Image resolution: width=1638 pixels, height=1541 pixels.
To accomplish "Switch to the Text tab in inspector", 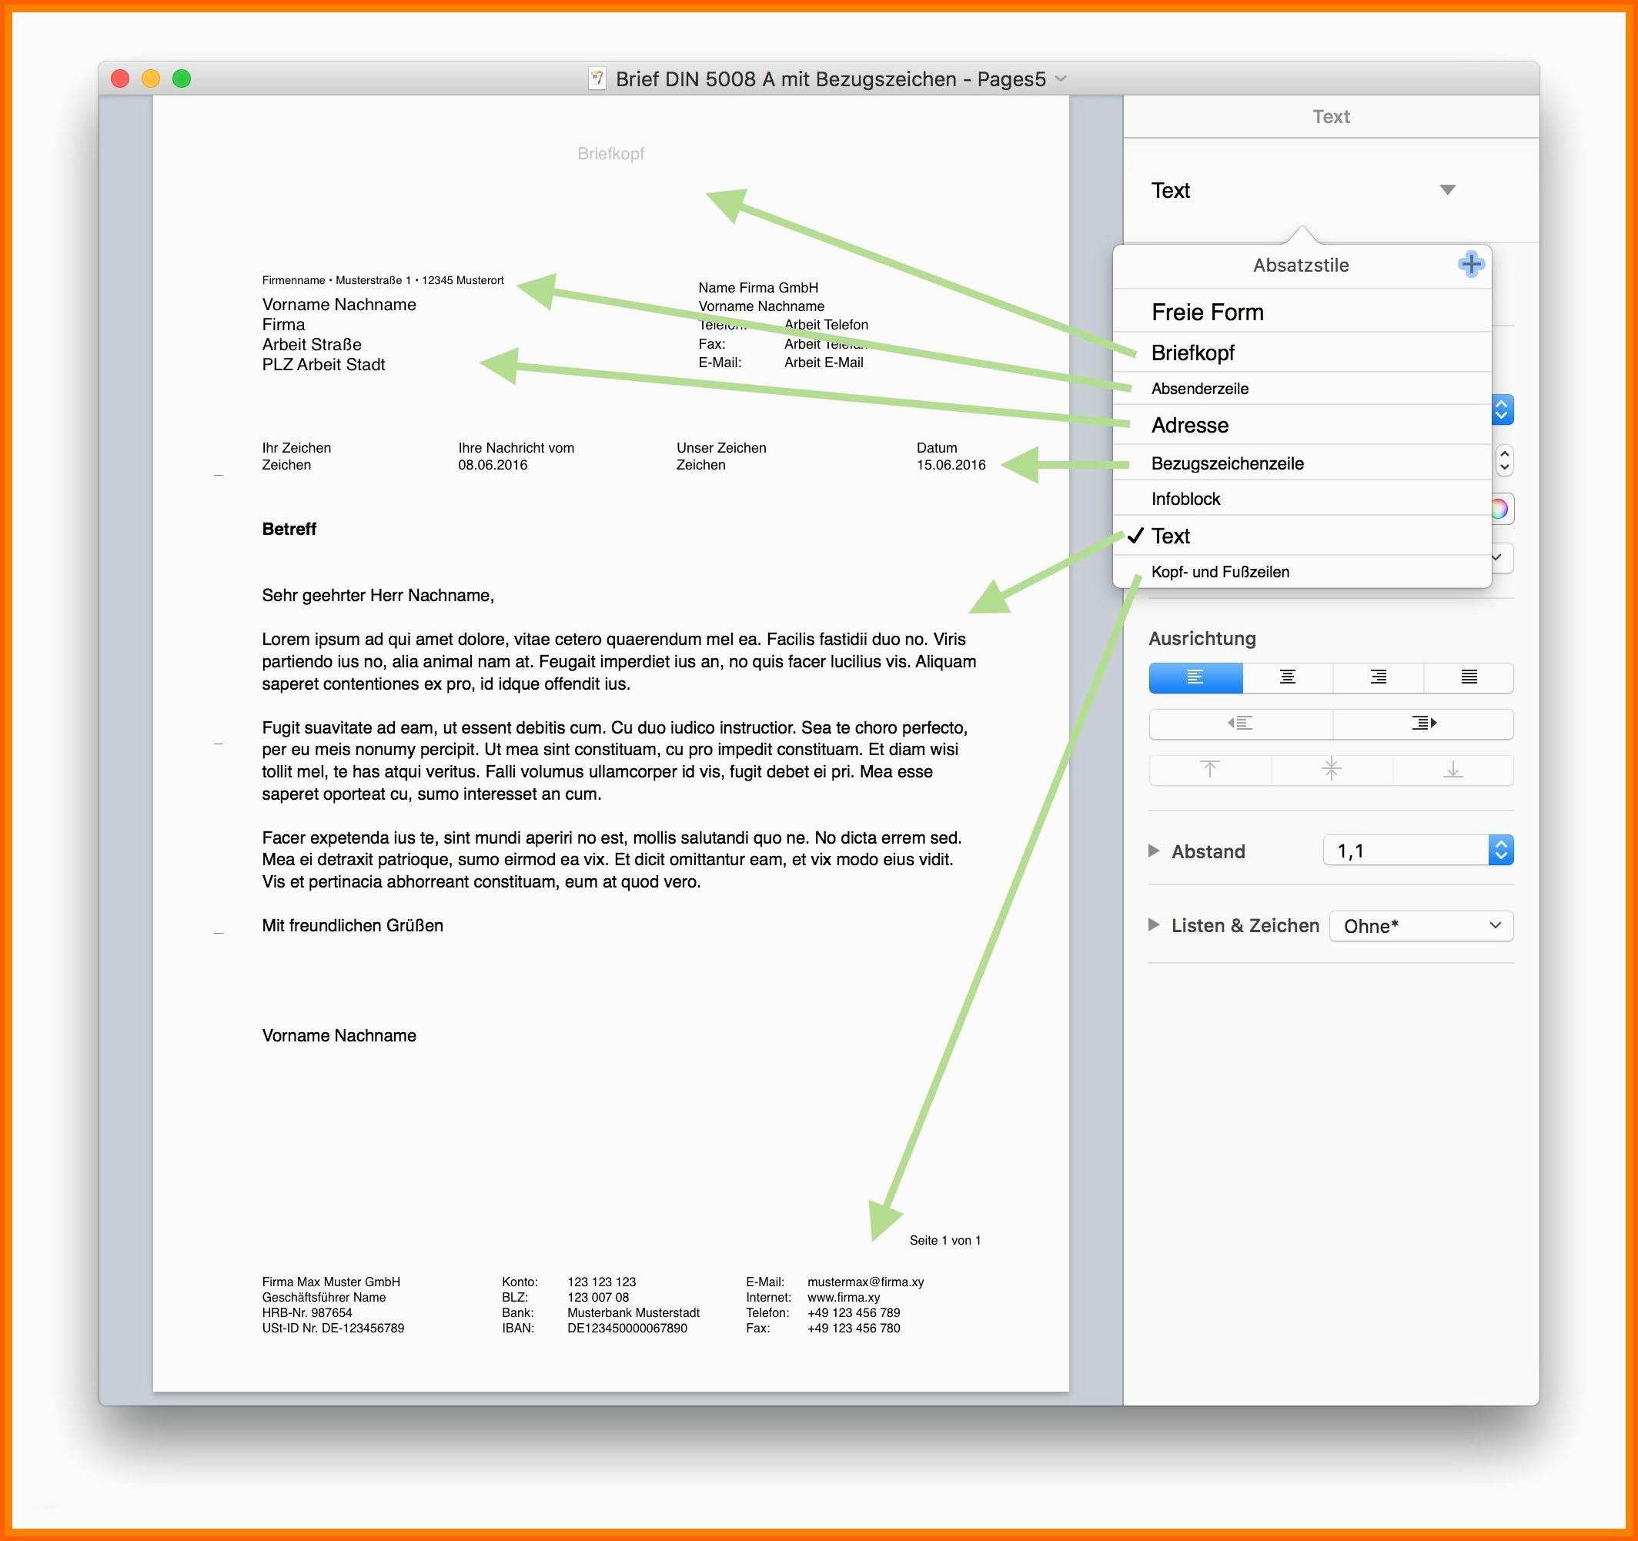I will (x=1331, y=116).
